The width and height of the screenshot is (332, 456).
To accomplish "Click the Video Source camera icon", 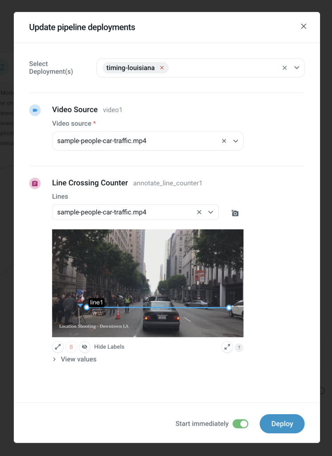I will [x=35, y=110].
